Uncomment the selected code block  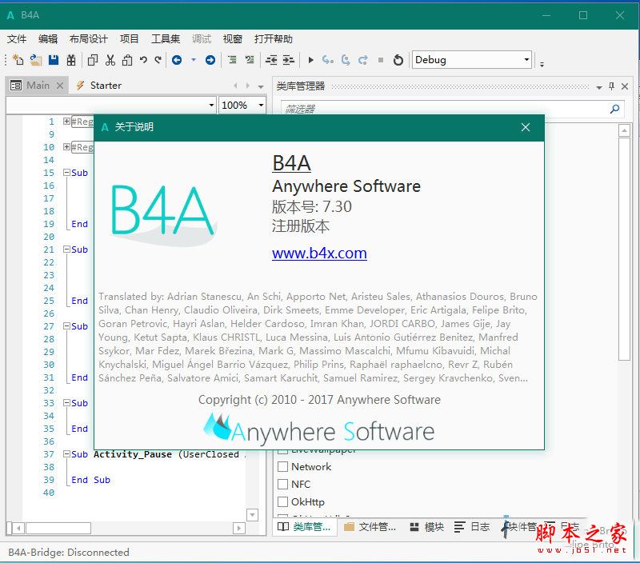click(250, 60)
